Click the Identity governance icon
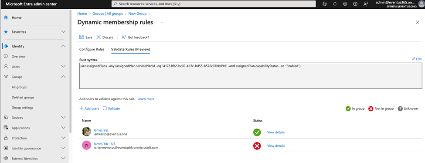The image size is (425, 163). point(6,148)
